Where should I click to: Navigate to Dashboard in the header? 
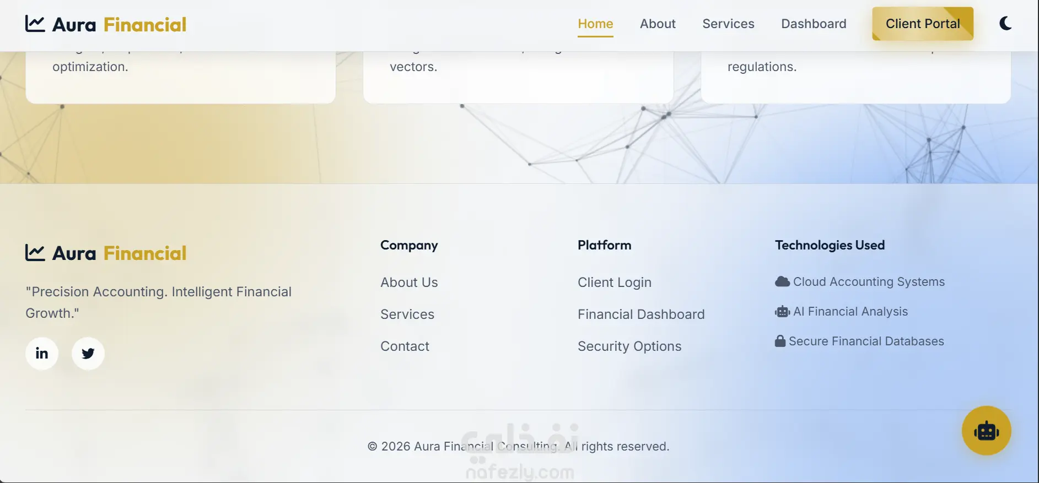(x=814, y=24)
